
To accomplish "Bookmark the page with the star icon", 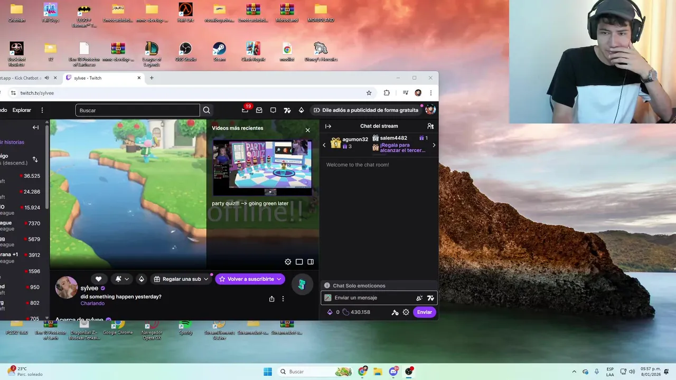I will coord(369,93).
